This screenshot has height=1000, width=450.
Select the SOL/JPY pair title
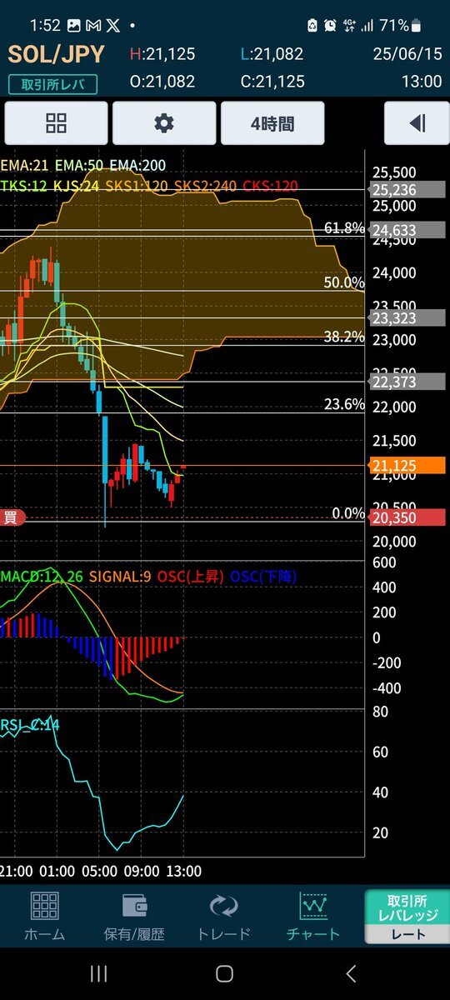pos(57,55)
